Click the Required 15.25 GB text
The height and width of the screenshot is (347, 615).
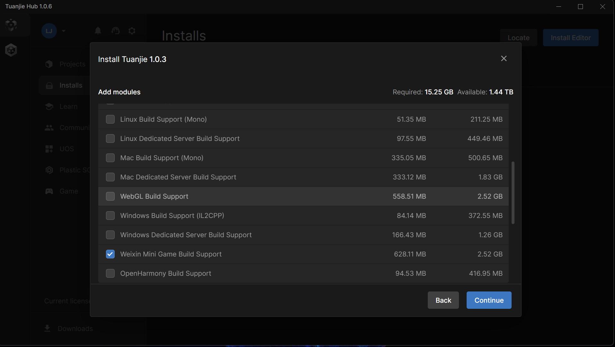pos(423,92)
